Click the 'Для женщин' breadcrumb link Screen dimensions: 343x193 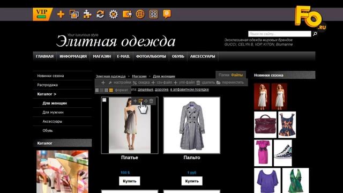point(164,76)
